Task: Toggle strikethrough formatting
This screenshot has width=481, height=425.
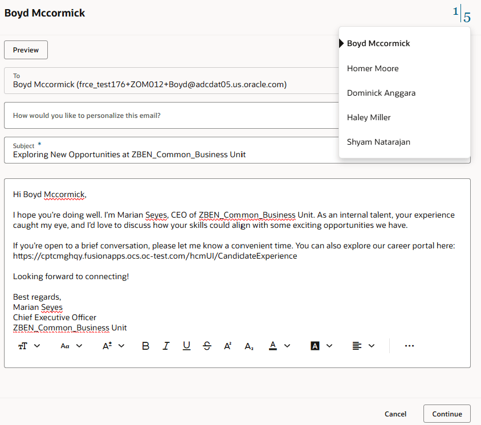Action: tap(207, 346)
